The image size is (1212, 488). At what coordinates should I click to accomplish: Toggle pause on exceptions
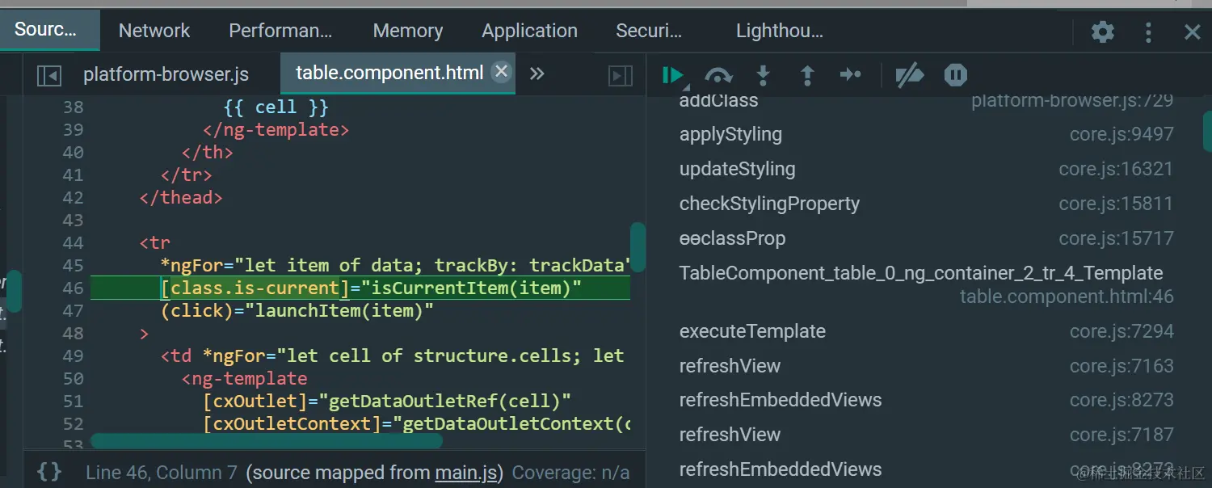(956, 75)
